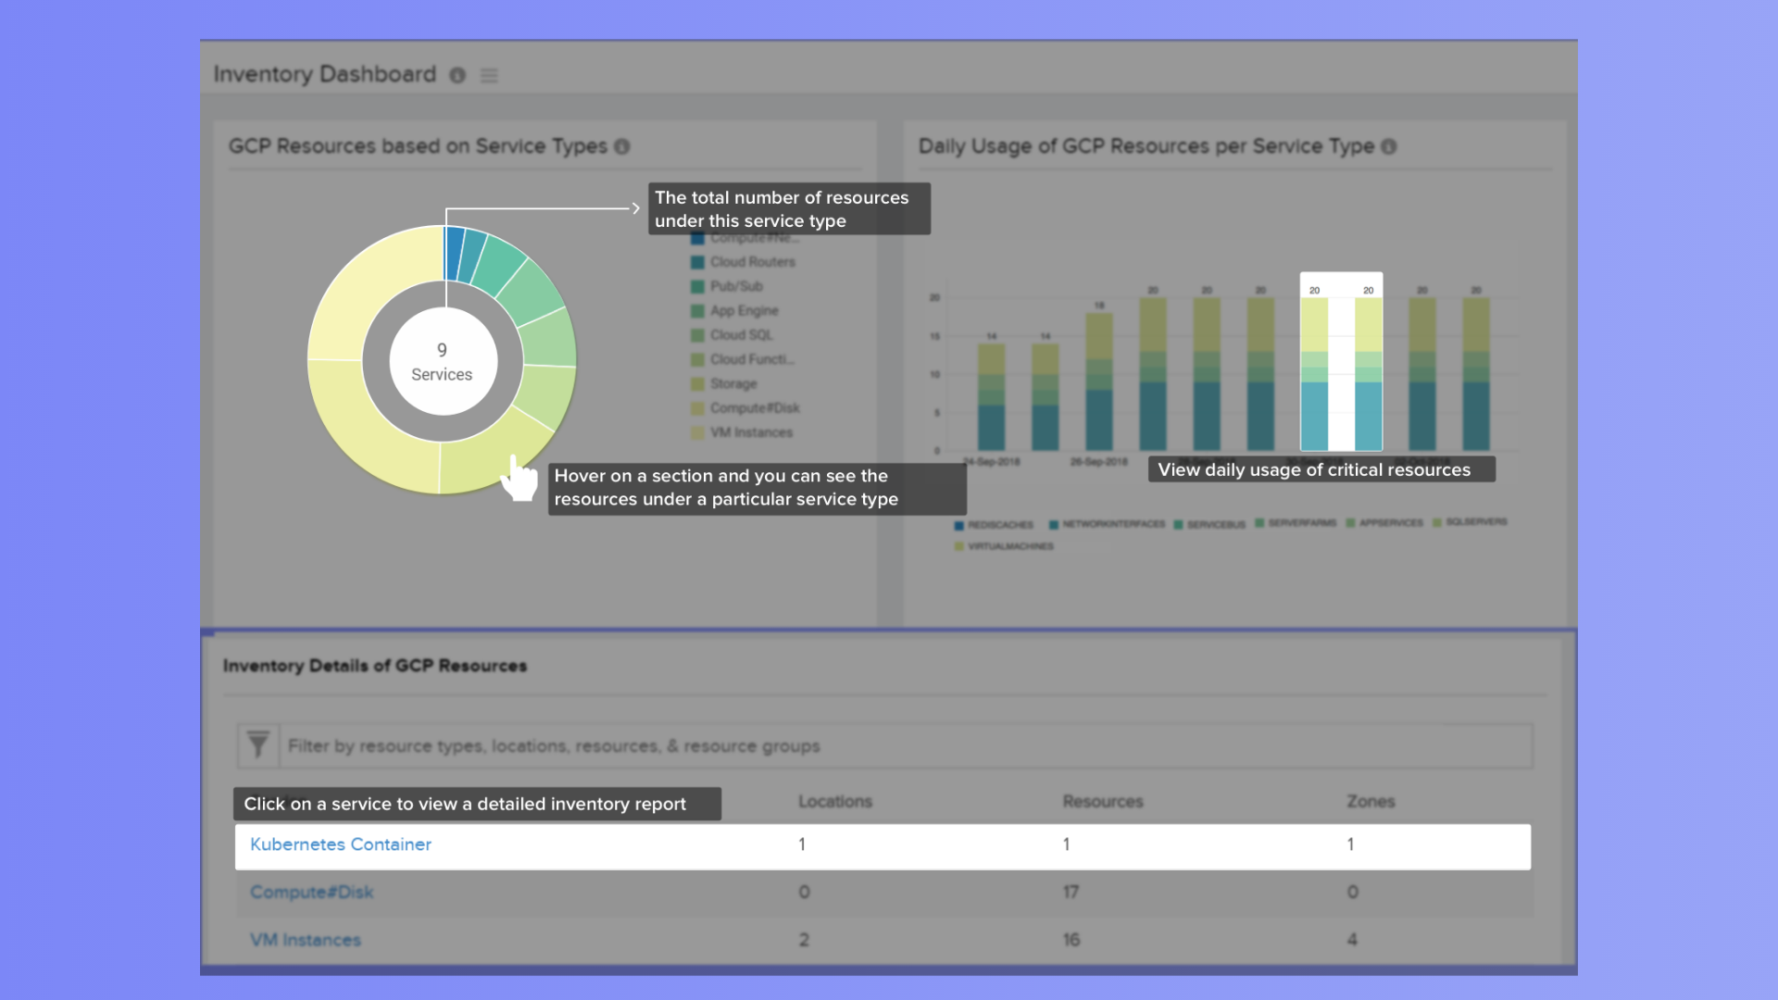Click the Zones value 4 in VM Instances row
Viewport: 1778px width, 1000px height.
point(1352,940)
